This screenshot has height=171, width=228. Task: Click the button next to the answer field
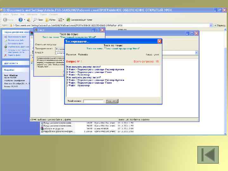[112, 101]
